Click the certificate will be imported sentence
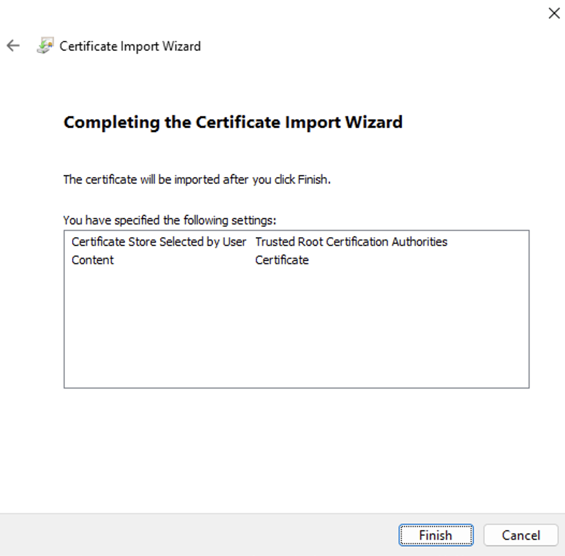565x556 pixels. 197,179
